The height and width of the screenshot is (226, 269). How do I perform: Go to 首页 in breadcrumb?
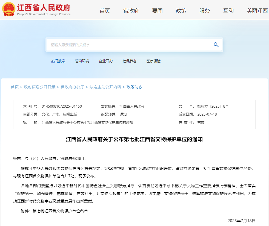click(15, 87)
